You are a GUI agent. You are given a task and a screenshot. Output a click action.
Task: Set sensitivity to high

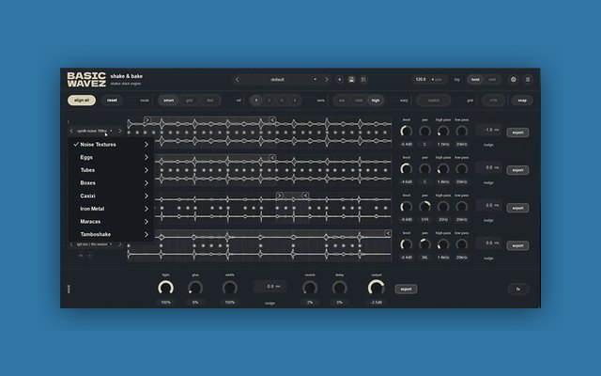coord(376,101)
